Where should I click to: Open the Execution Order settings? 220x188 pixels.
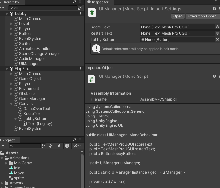203,16
